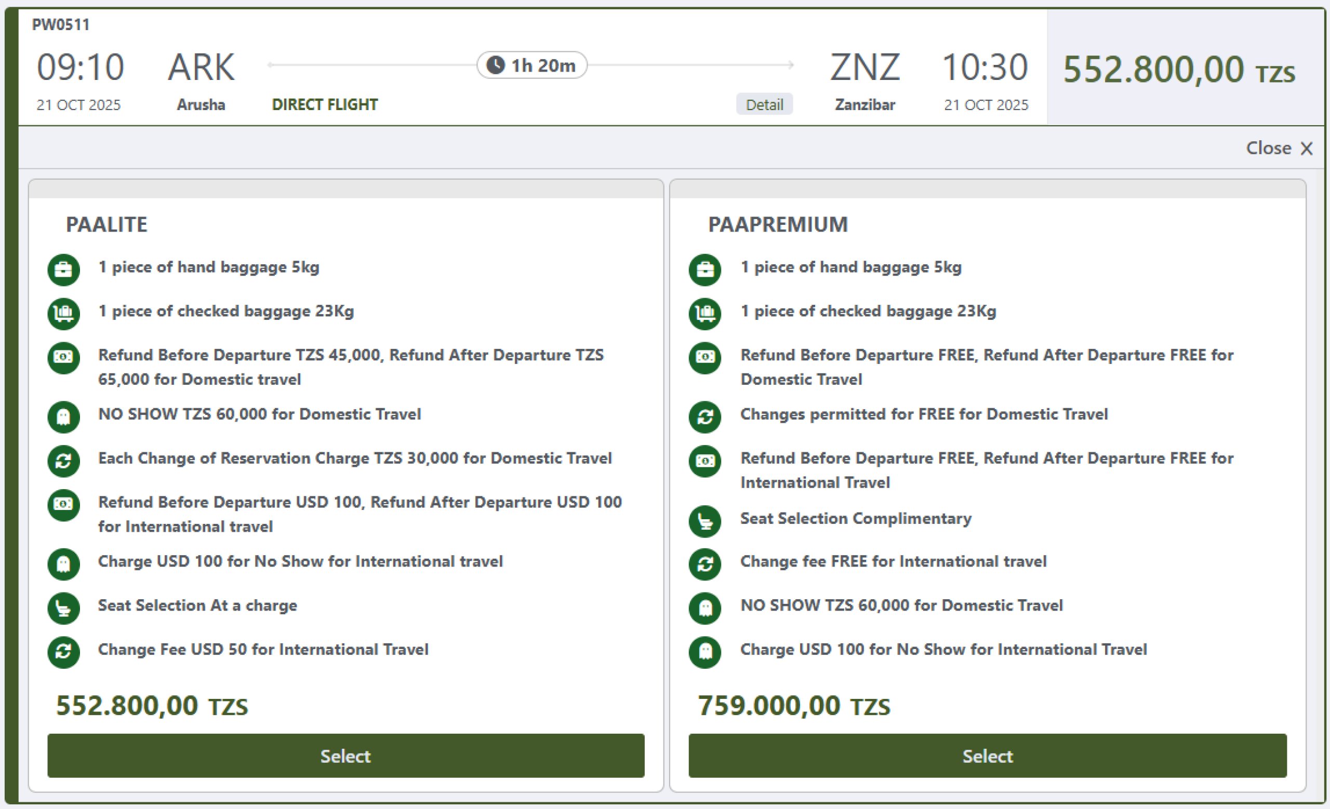
Task: Click the PAALITE hand baggage briefcase icon
Action: pos(64,269)
